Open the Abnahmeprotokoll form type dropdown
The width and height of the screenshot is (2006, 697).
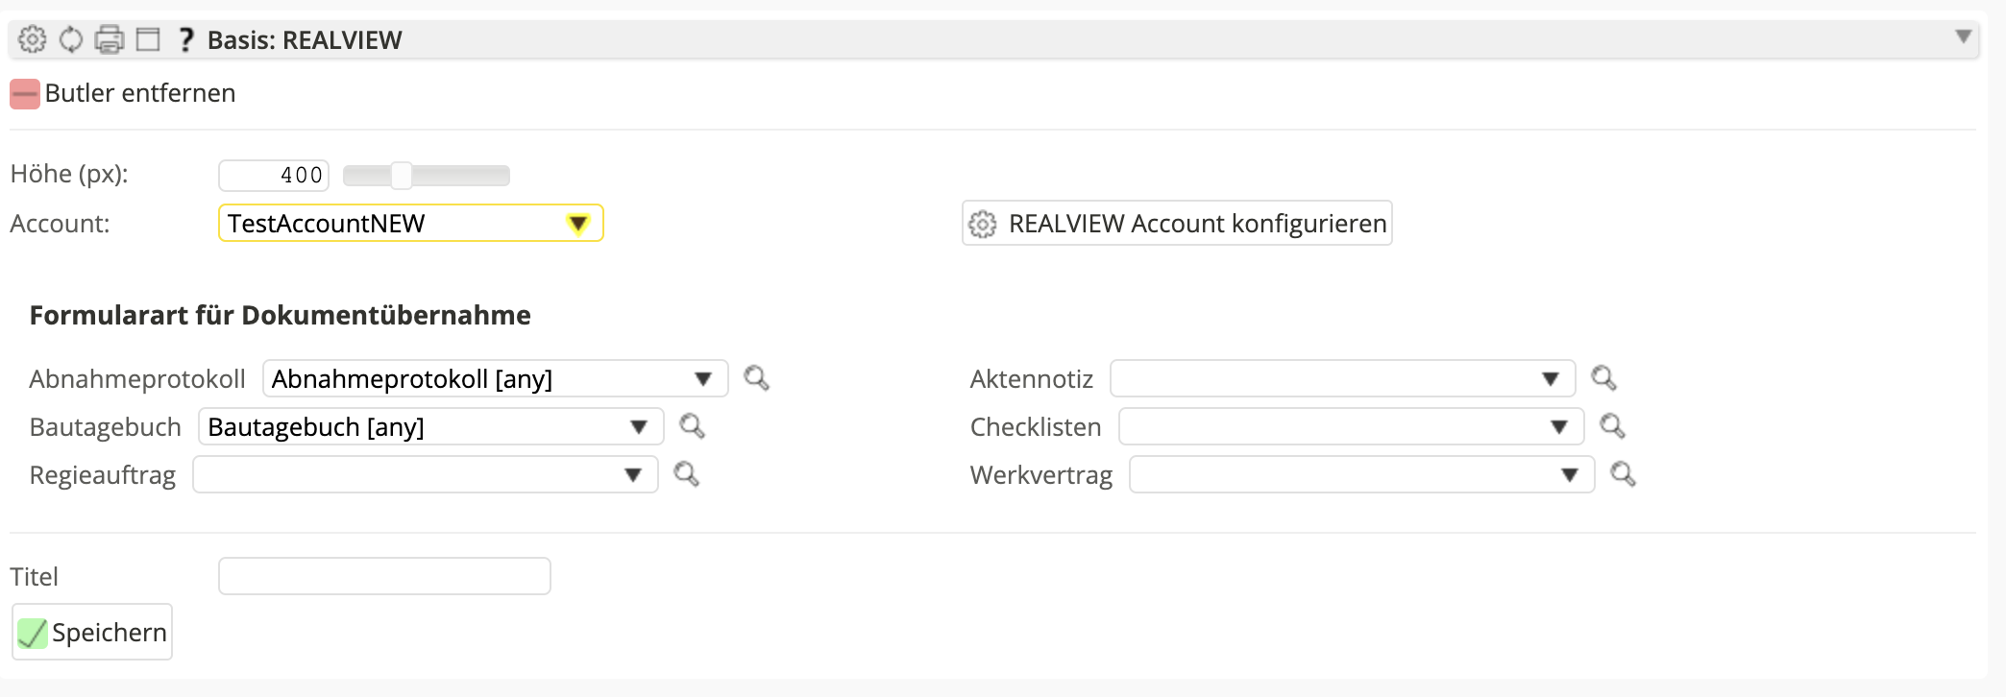pos(495,379)
